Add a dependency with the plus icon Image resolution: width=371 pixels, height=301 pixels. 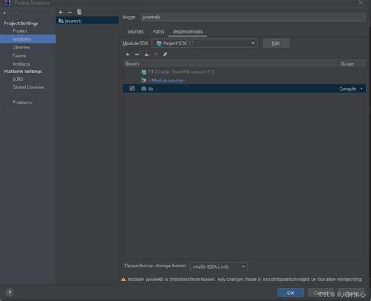point(128,54)
